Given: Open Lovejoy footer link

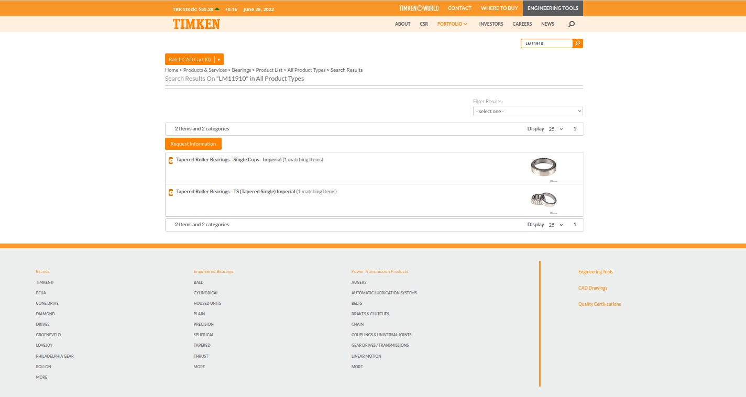Looking at the screenshot, I should click(45, 345).
